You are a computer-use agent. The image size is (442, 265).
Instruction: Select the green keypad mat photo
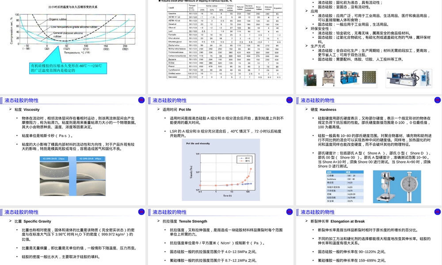pyautogui.click(x=369, y=77)
